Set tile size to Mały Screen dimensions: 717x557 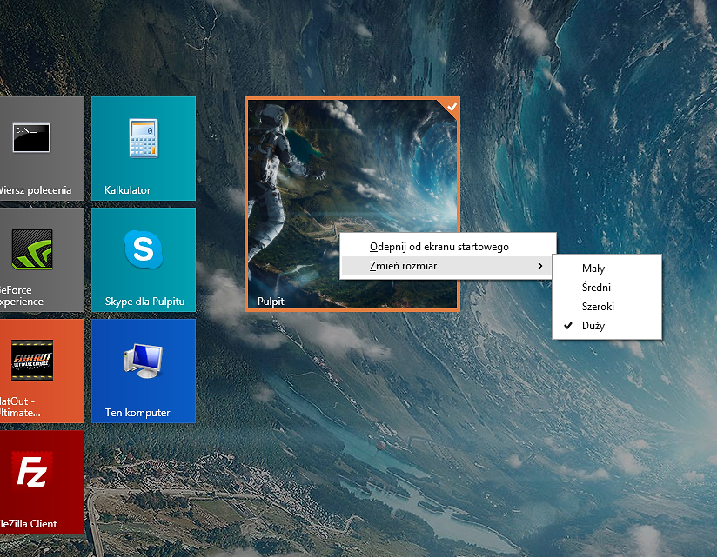pyautogui.click(x=606, y=269)
